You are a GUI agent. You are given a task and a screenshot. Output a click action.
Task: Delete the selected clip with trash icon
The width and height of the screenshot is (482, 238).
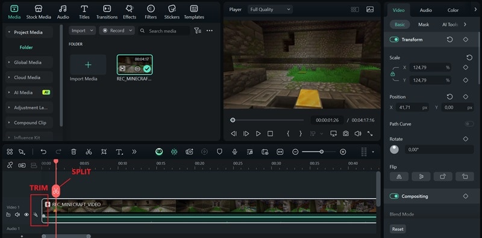pyautogui.click(x=74, y=151)
